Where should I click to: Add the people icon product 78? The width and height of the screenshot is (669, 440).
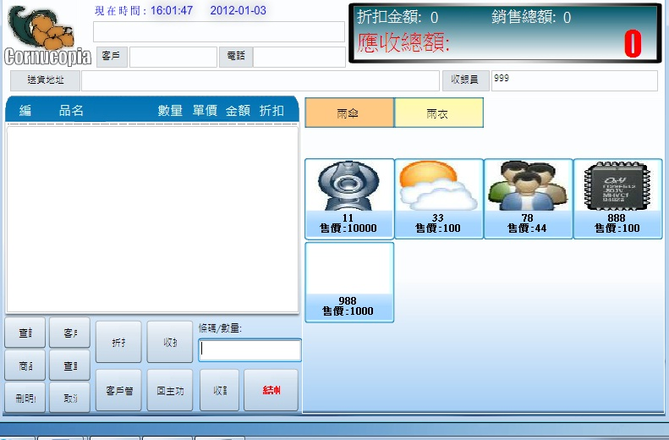coord(528,198)
